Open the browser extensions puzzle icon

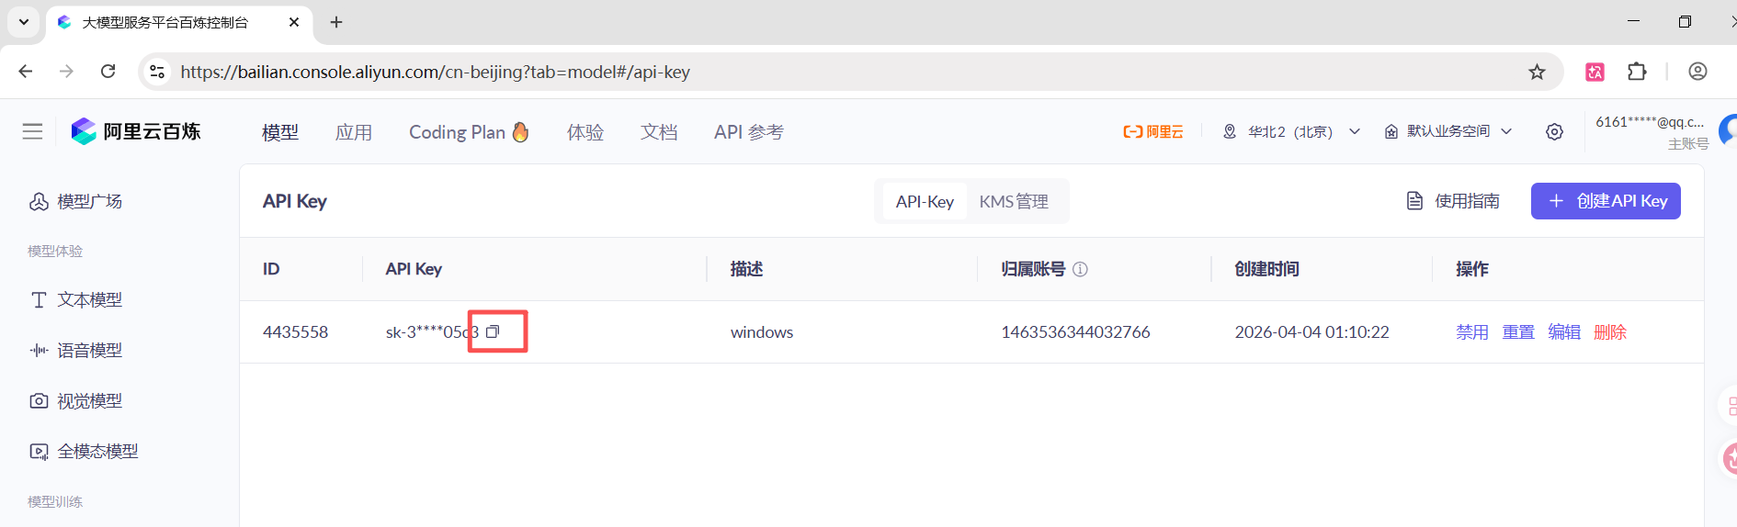pos(1637,72)
